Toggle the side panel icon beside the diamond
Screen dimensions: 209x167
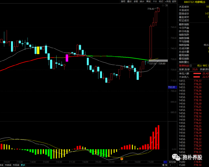pyautogui.click(x=166, y=5)
